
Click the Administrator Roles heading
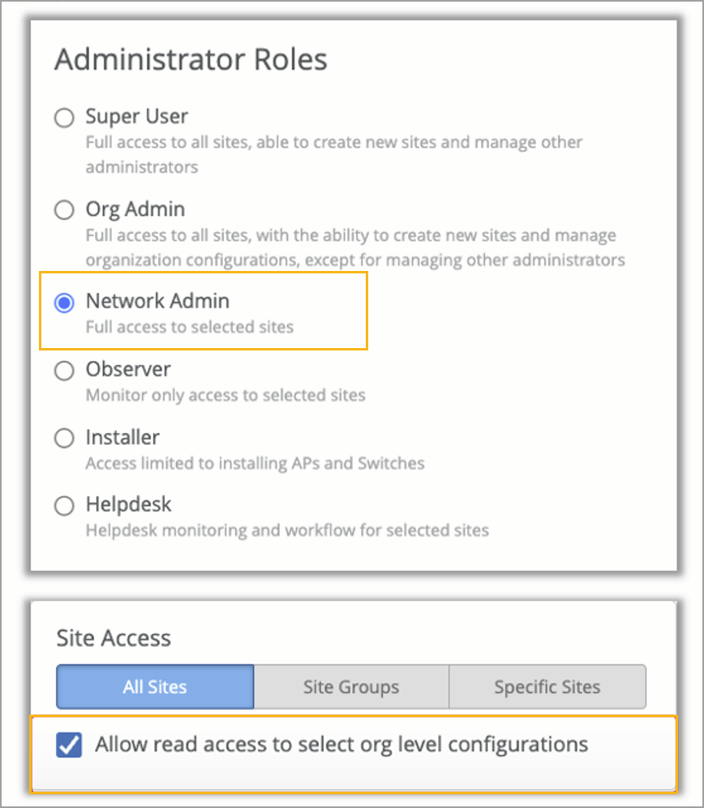[x=191, y=60]
